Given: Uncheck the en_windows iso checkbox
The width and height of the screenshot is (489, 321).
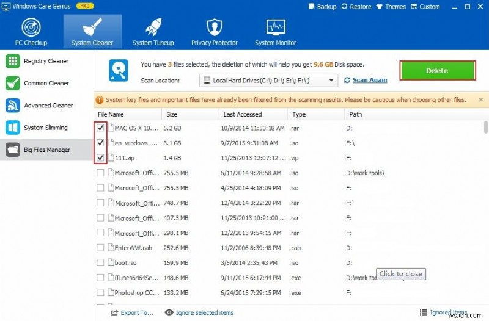Looking at the screenshot, I should [100, 143].
